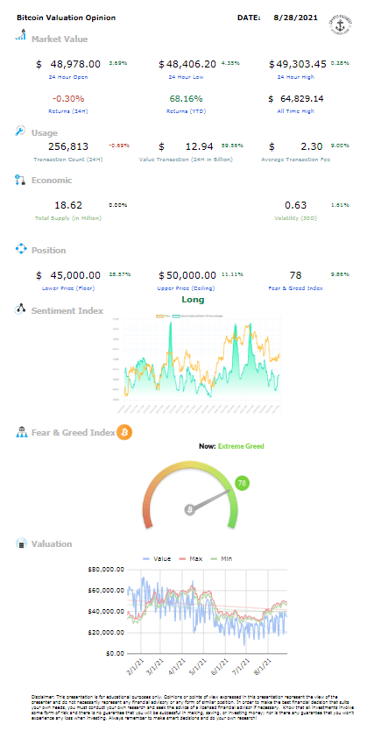Viewport: 381px width, 731px height.
Task: Click the 24 Hour Open label
Action: click(x=68, y=77)
